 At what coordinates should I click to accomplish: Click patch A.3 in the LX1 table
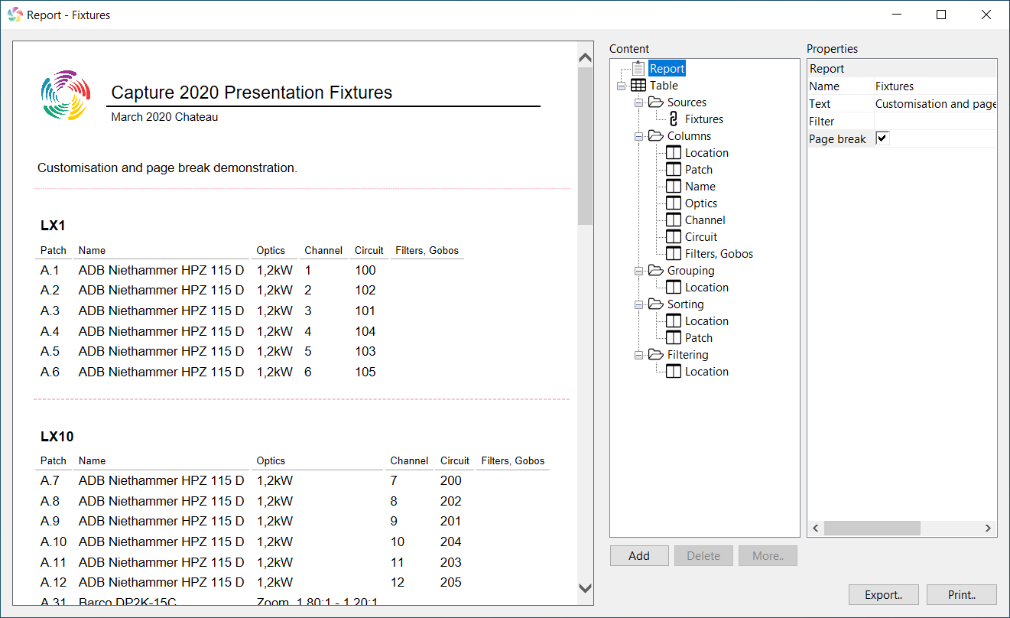(50, 311)
